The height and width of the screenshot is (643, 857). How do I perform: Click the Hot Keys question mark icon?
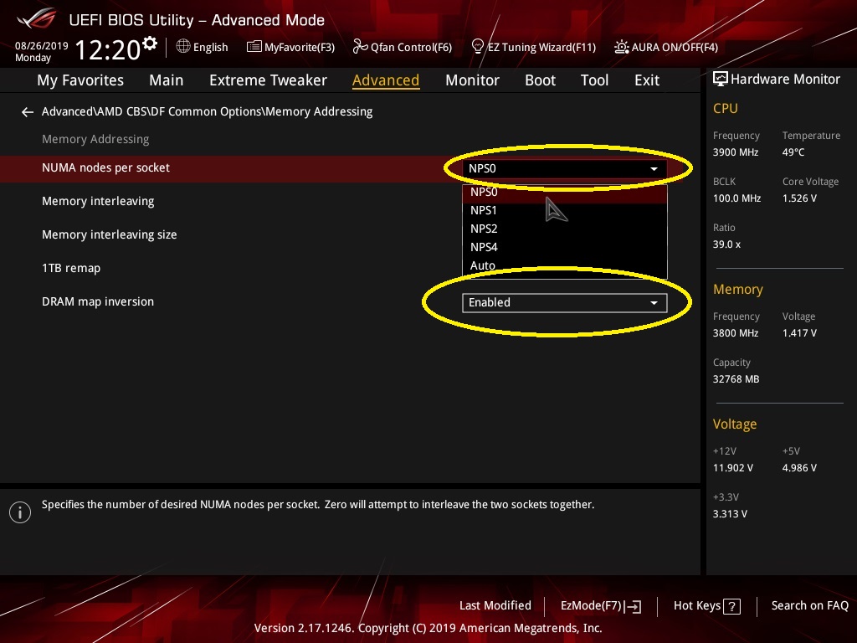click(731, 606)
